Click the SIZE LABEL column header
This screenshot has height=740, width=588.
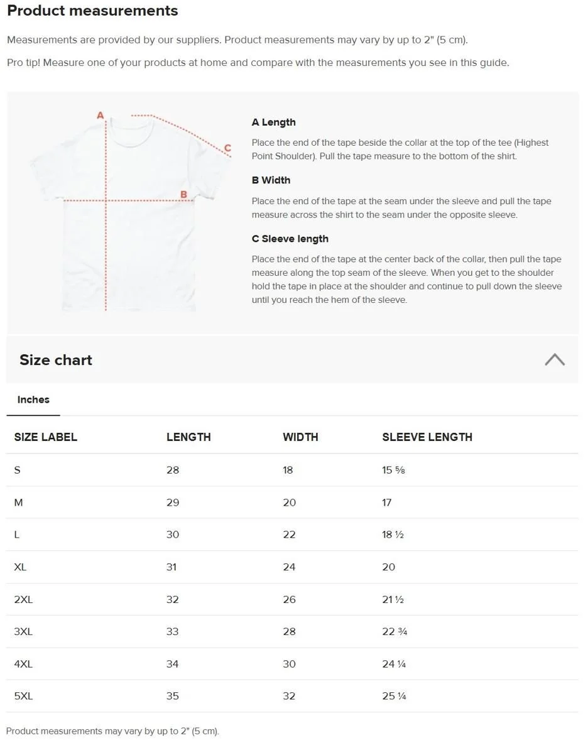pos(46,437)
